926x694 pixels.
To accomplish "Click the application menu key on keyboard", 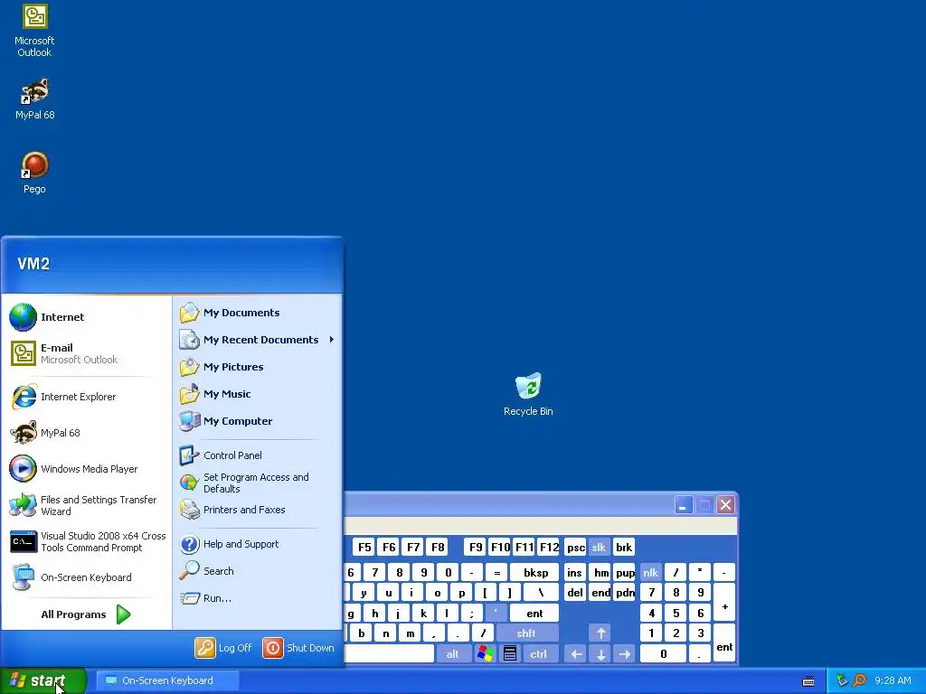I will click(510, 654).
